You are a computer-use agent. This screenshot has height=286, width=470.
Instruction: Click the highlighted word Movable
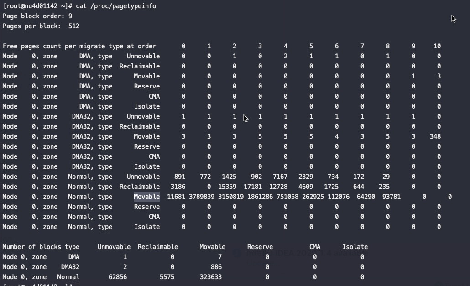coord(146,197)
